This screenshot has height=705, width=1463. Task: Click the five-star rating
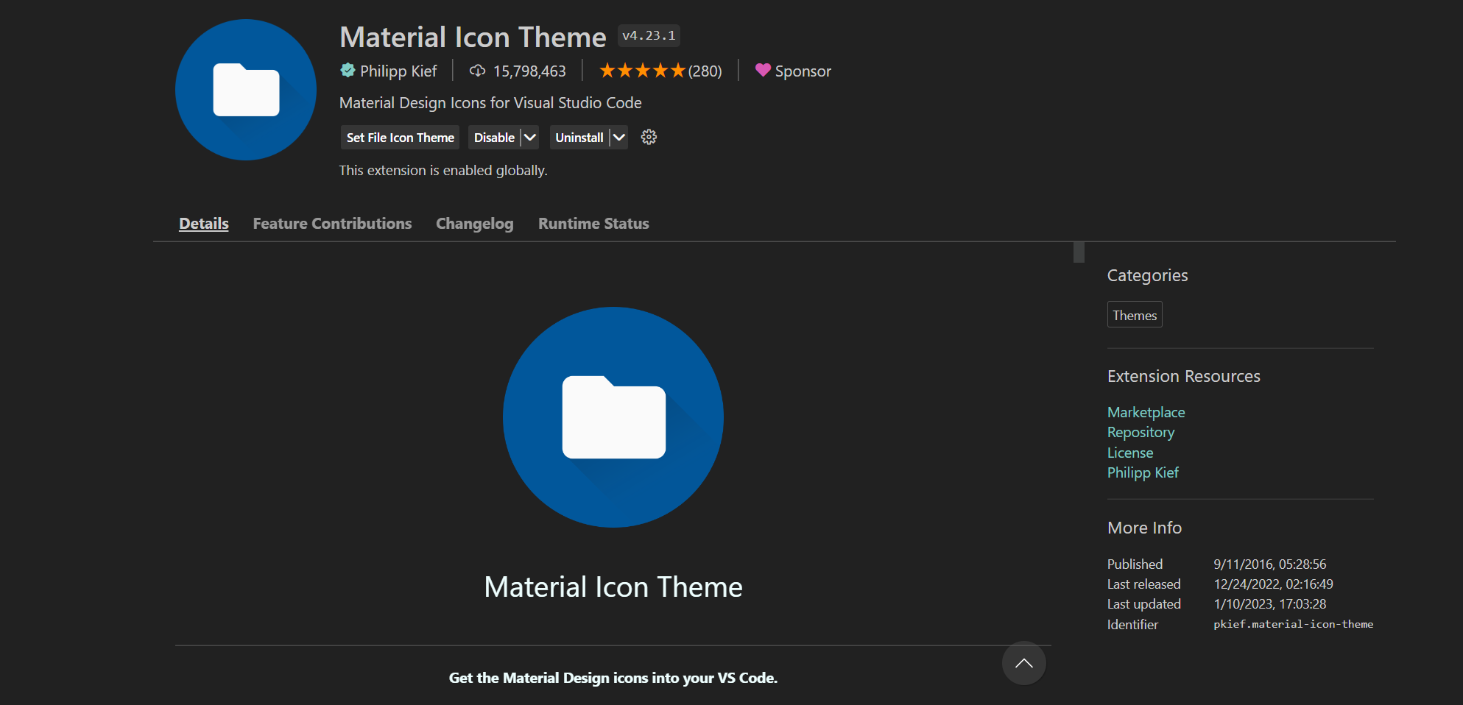tap(642, 71)
